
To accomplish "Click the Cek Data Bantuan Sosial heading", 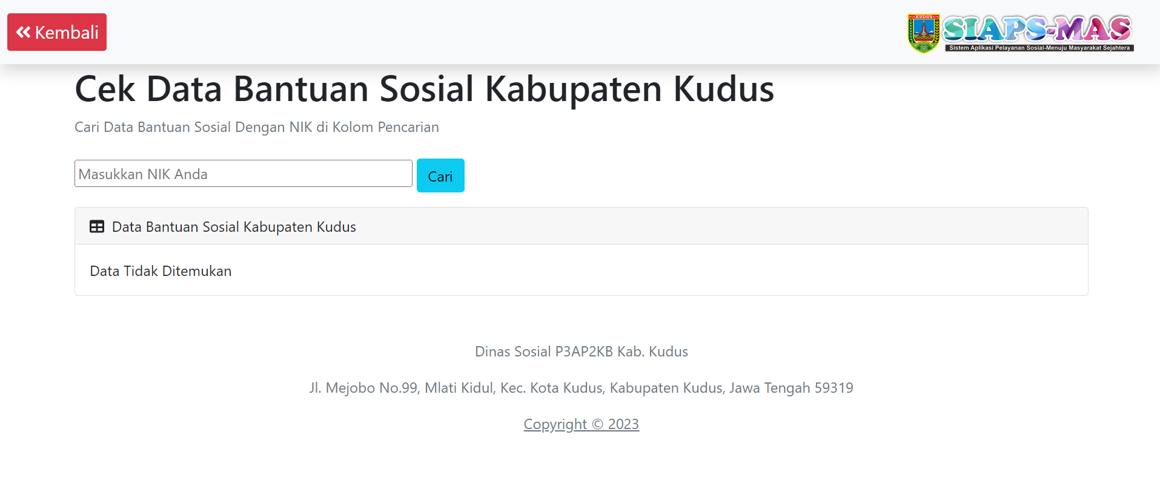I will (424, 89).
